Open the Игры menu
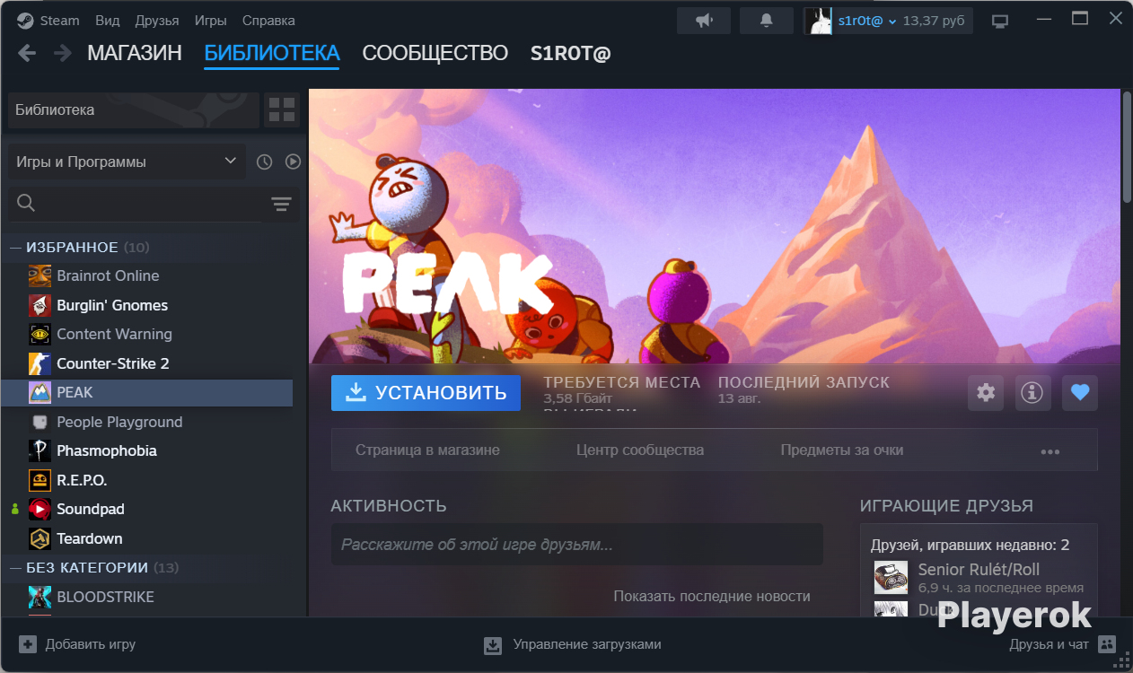 click(x=210, y=21)
